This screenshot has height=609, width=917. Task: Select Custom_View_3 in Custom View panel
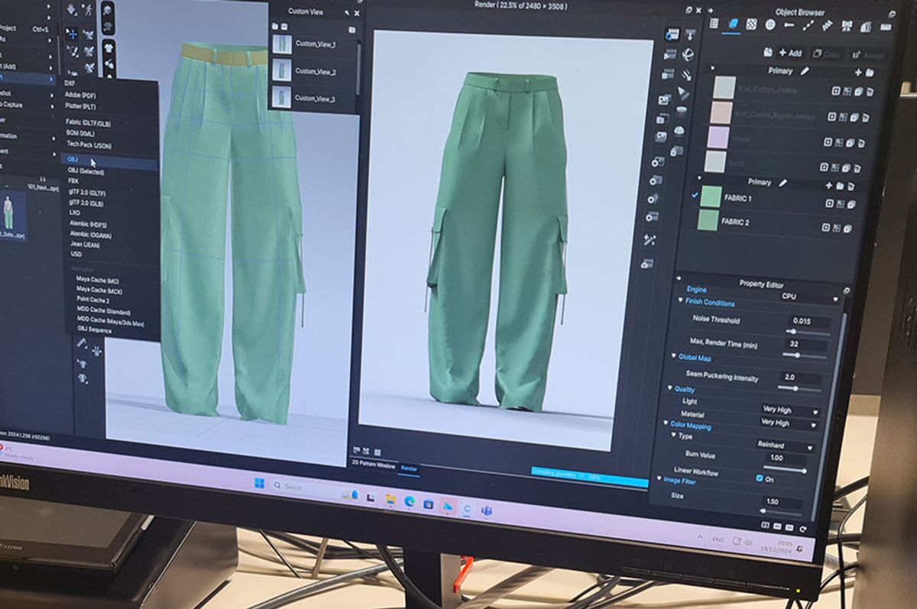pos(313,98)
